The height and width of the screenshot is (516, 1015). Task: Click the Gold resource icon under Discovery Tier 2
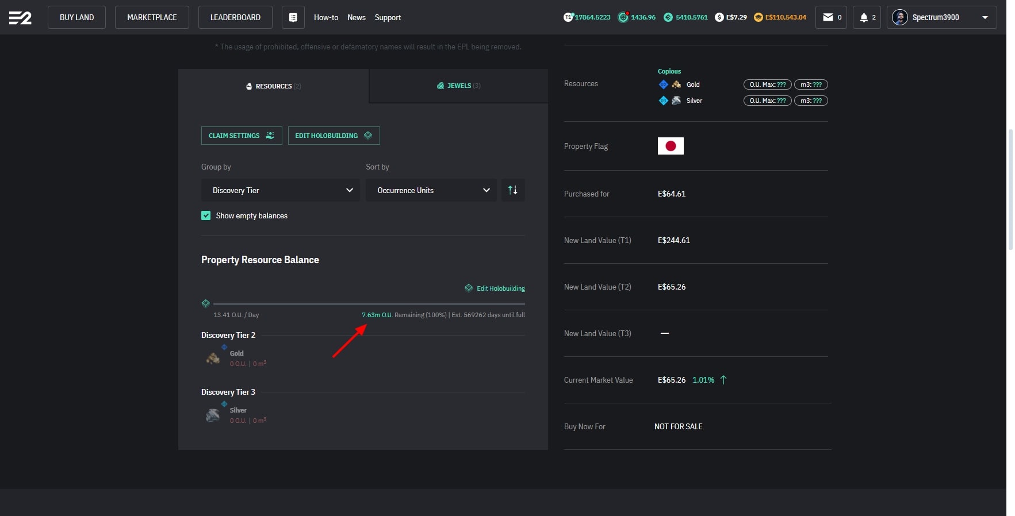point(213,359)
